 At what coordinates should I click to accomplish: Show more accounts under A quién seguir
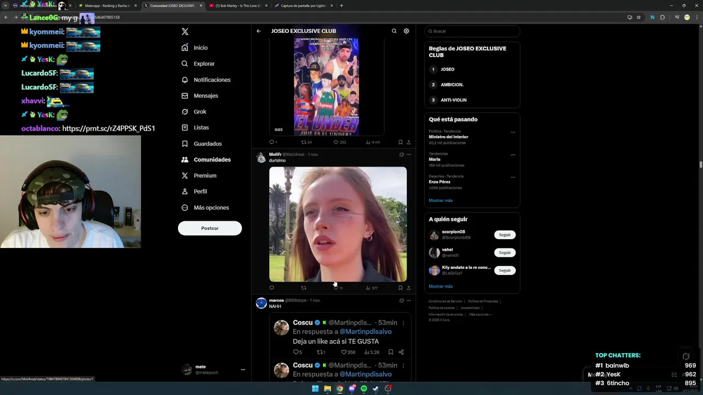click(440, 286)
